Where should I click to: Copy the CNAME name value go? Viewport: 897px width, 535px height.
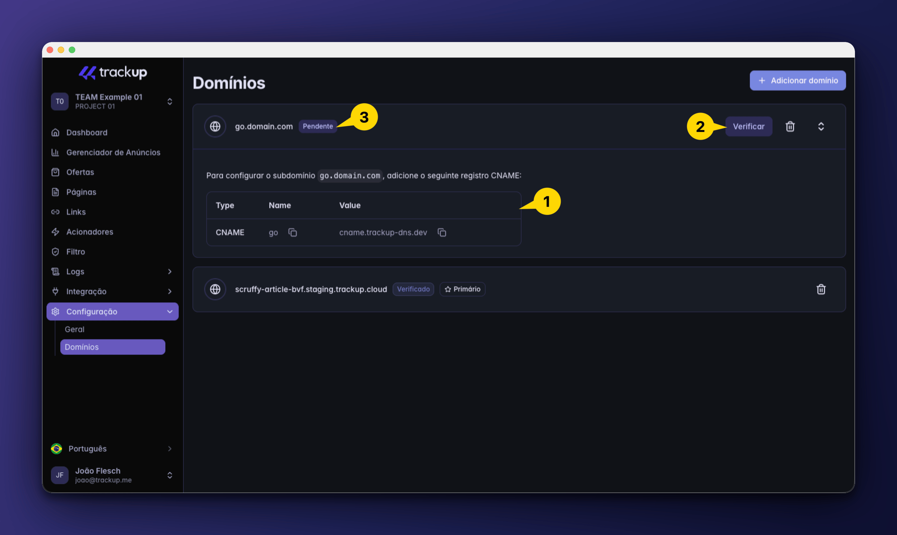tap(292, 232)
